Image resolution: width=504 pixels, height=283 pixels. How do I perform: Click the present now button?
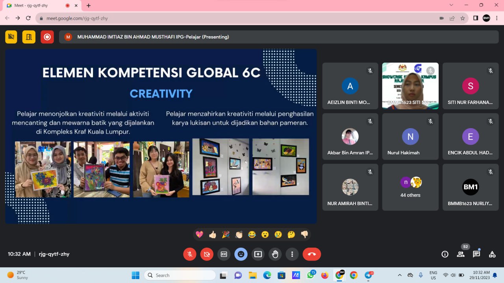pyautogui.click(x=258, y=254)
